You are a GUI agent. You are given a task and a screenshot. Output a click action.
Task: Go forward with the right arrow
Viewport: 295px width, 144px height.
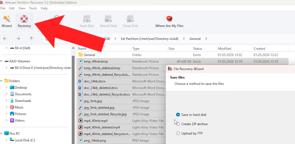point(18,39)
